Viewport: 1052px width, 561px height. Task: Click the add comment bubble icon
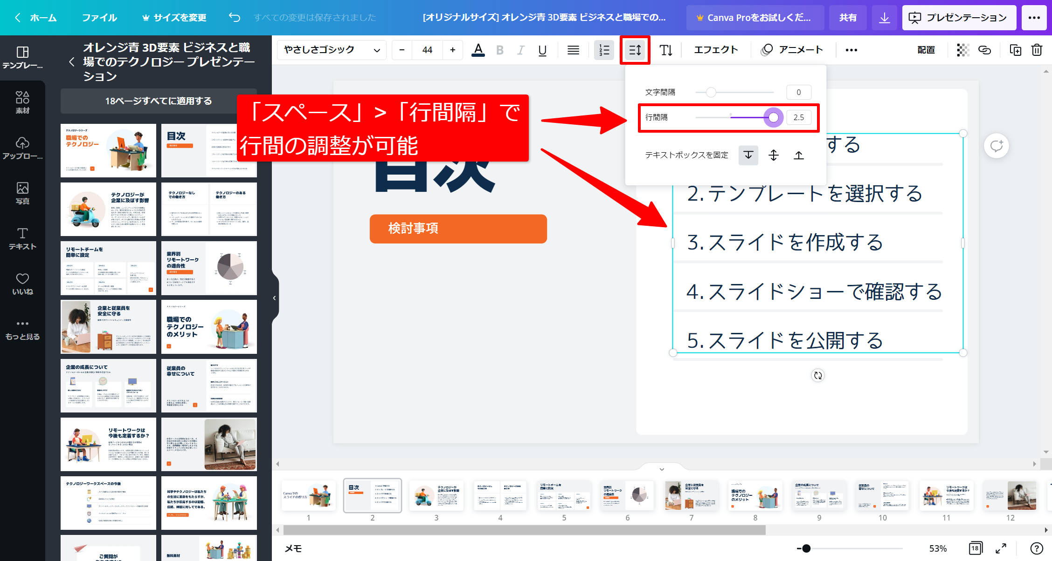[x=997, y=146]
